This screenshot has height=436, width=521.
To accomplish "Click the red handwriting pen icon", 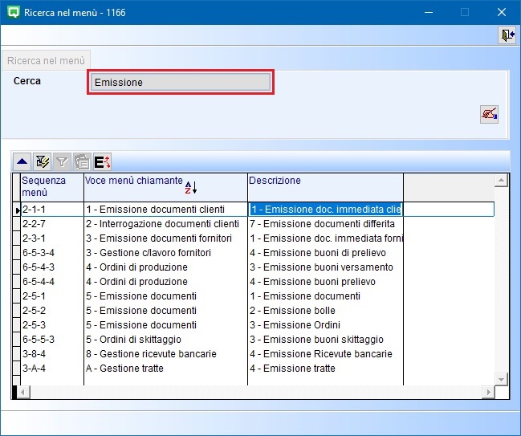I will [489, 113].
